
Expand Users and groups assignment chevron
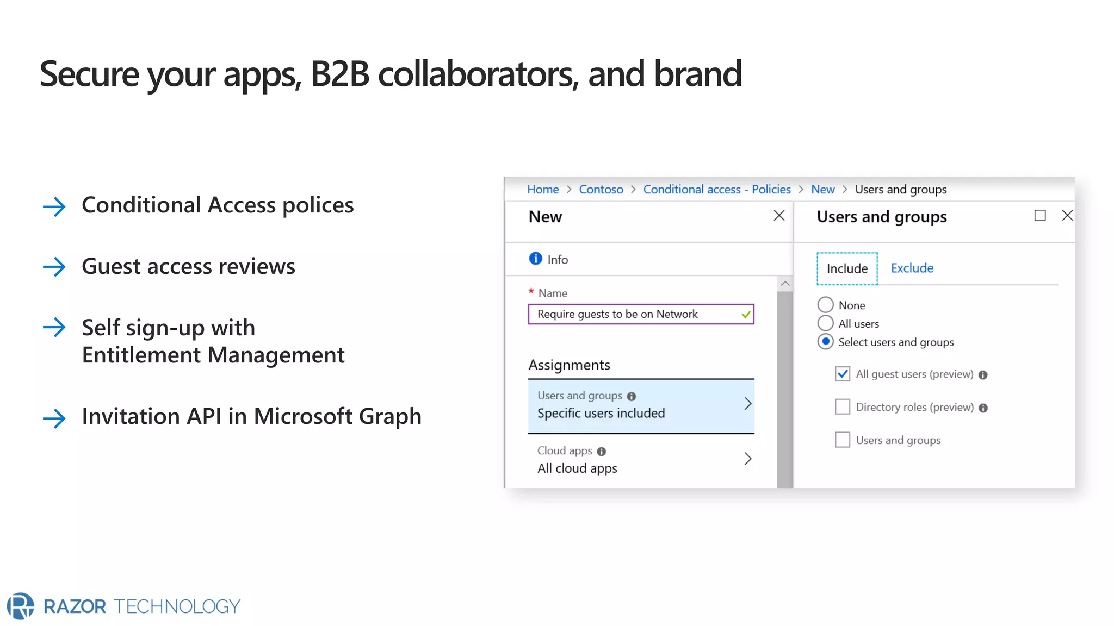748,404
